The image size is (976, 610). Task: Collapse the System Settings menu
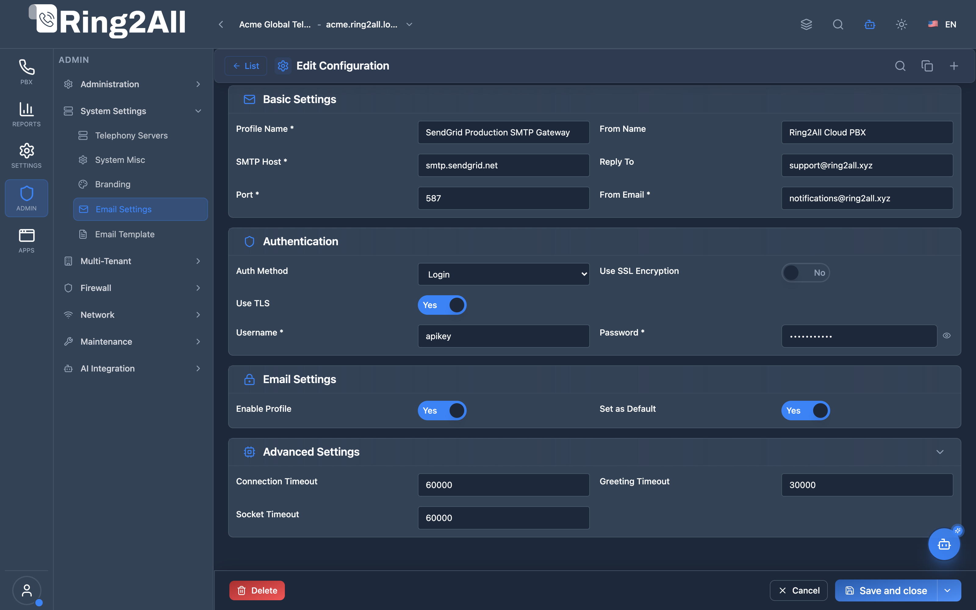[133, 111]
